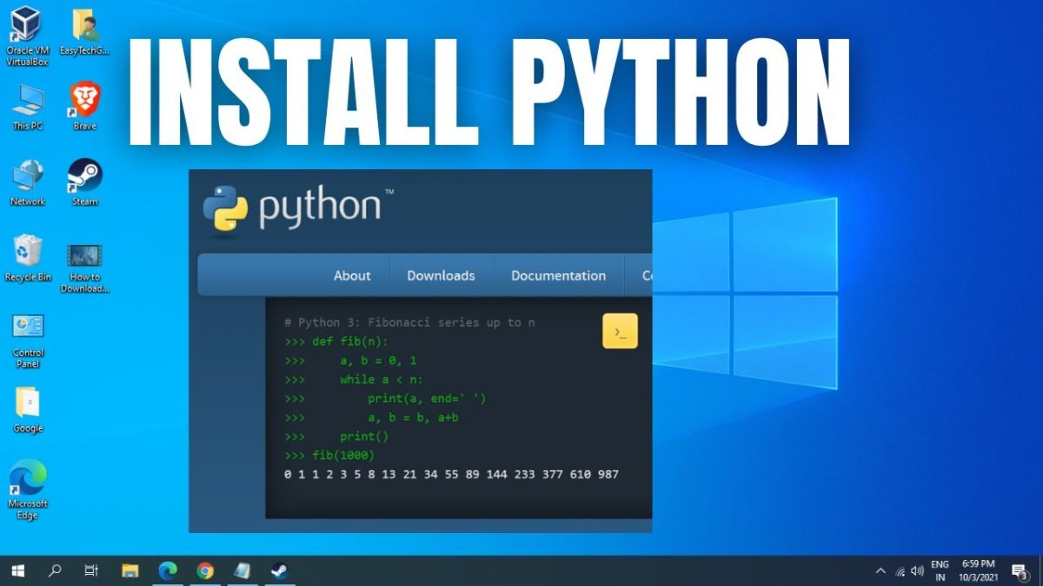Click Chrome icon in the taskbar

tap(205, 570)
